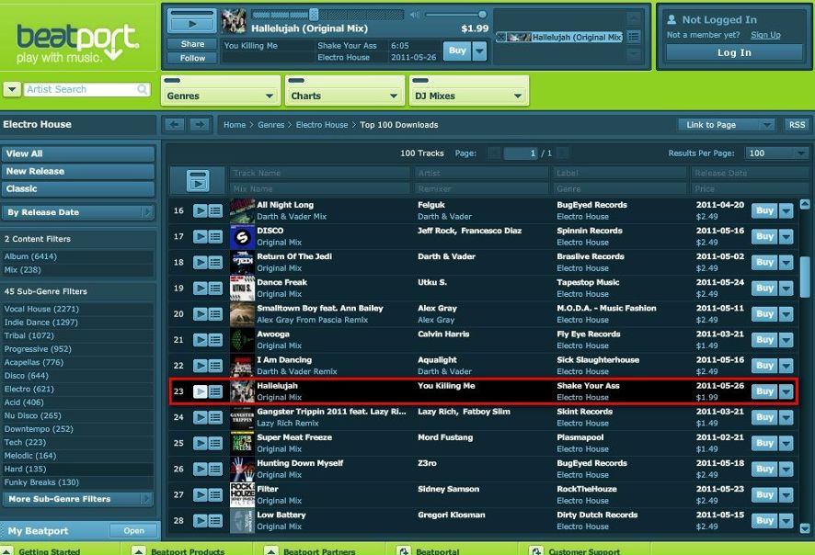Add DISCO track 17 to queue

[x=215, y=237]
